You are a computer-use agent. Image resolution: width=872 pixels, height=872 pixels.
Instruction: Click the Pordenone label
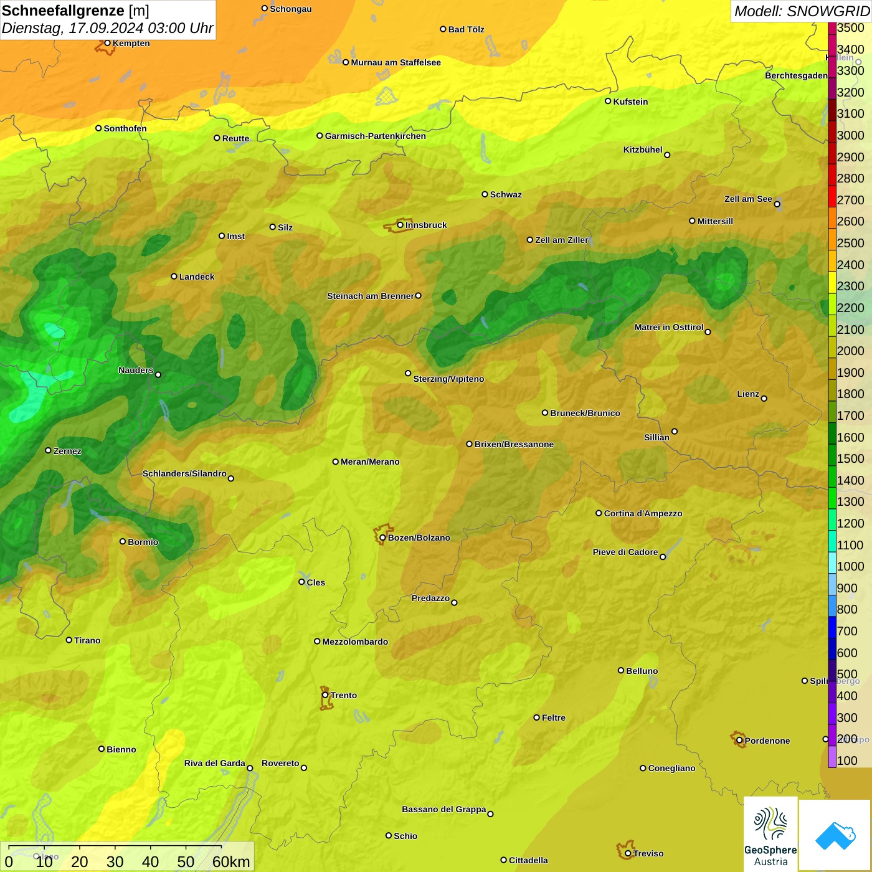767,741
